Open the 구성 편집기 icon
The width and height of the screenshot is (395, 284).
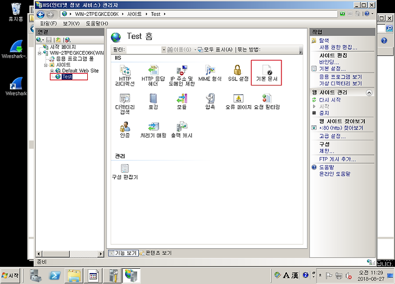125,172
